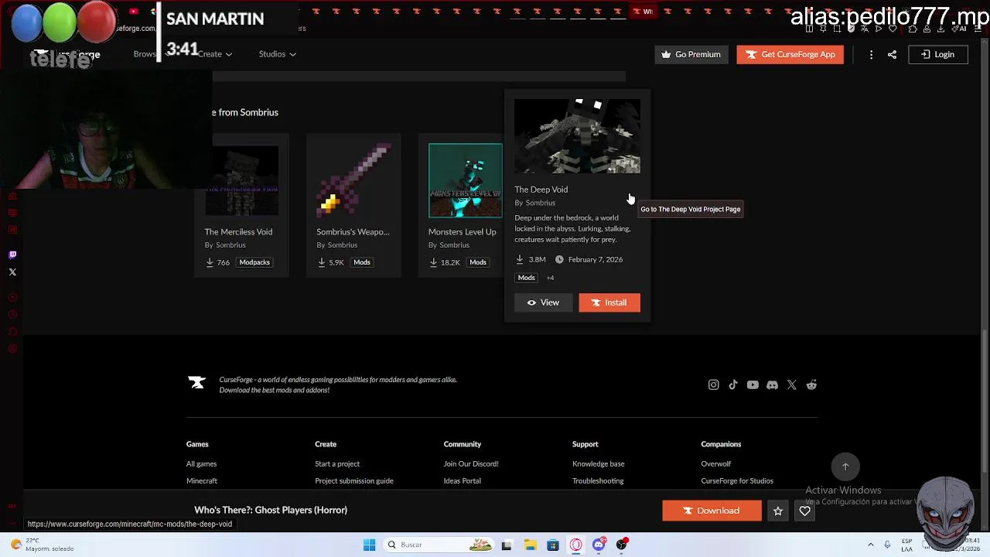The height and width of the screenshot is (557, 990).
Task: Switch to the active 'Wh' browser tab
Action: [x=643, y=12]
